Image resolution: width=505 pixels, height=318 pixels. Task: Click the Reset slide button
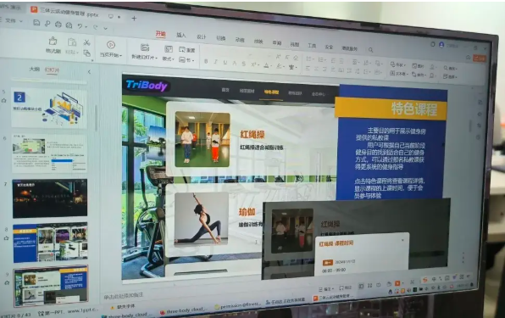[x=187, y=50]
